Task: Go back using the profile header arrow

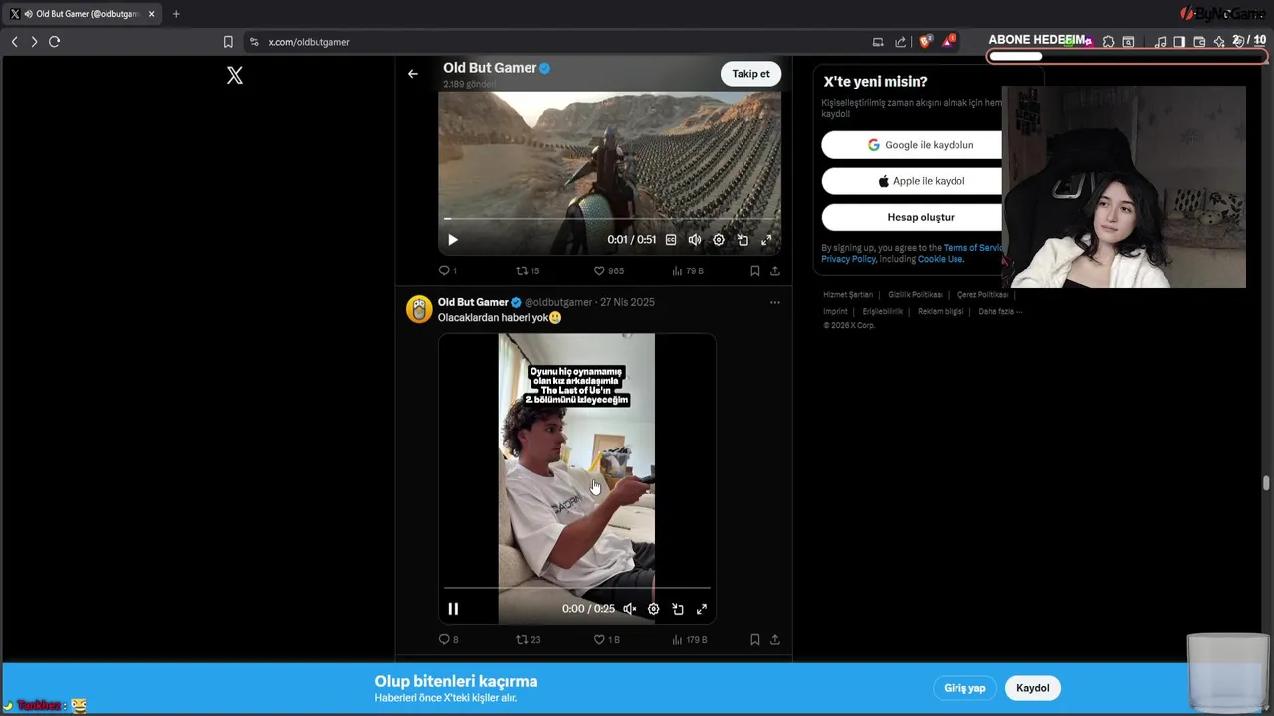Action: [413, 74]
